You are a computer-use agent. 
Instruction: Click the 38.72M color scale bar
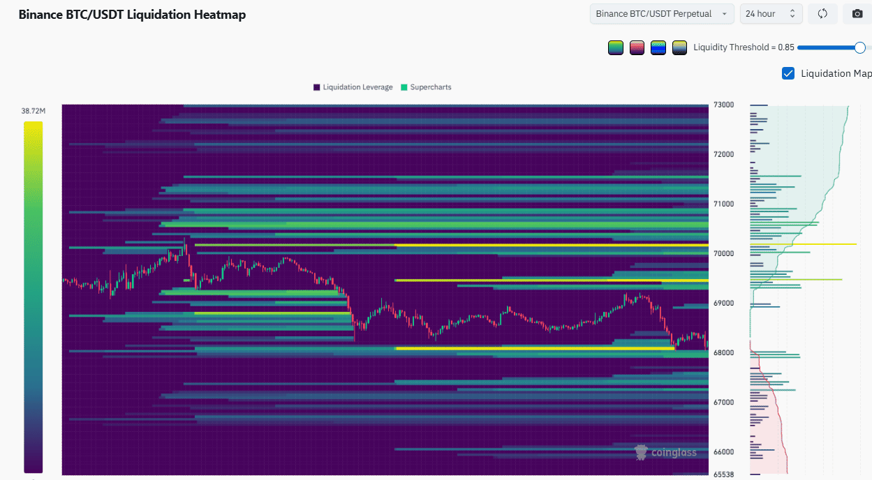point(33,297)
